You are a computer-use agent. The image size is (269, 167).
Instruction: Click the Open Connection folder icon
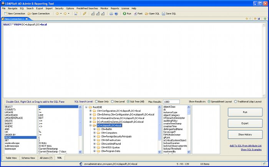[x=29, y=13]
